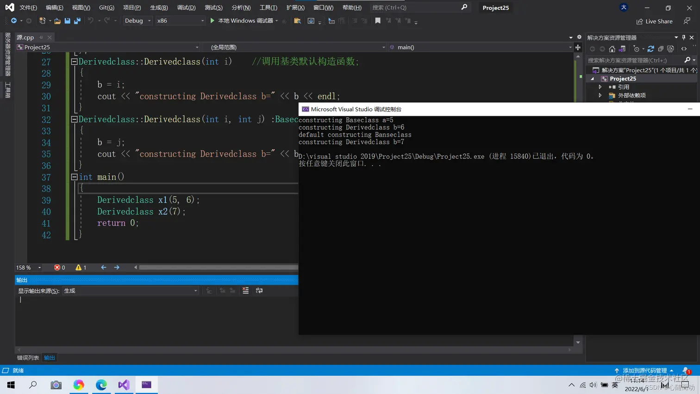The image size is (700, 394).
Task: Click the error count indicator showing 0
Action: [59, 268]
